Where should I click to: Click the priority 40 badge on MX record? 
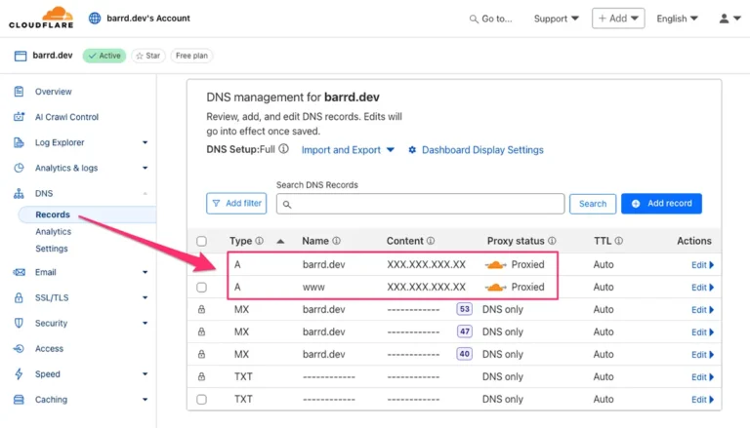pyautogui.click(x=465, y=354)
